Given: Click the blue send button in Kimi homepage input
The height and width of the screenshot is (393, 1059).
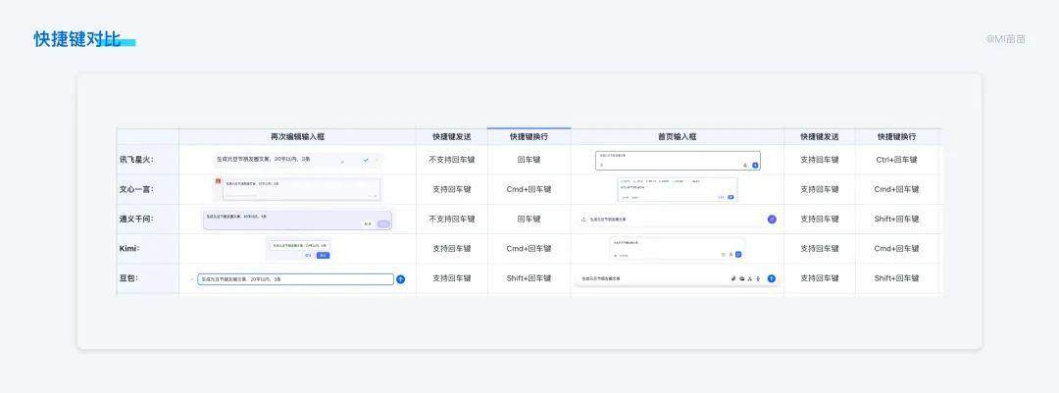Looking at the screenshot, I should [738, 254].
